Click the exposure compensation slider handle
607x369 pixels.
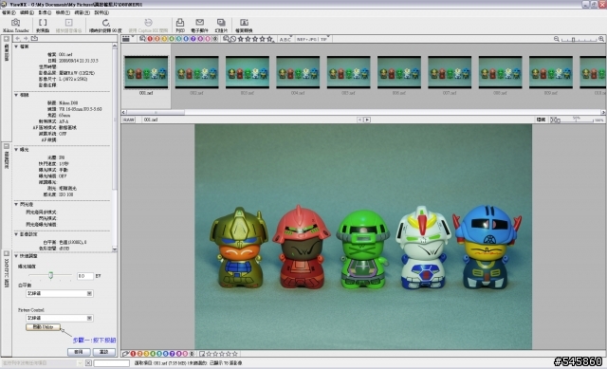(50, 275)
